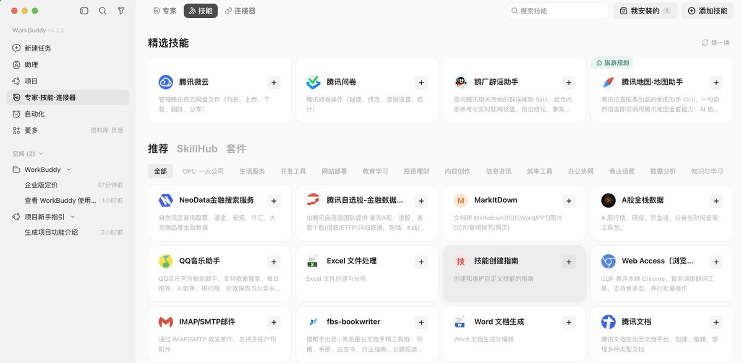Filter by 商业运营 category

click(x=621, y=171)
